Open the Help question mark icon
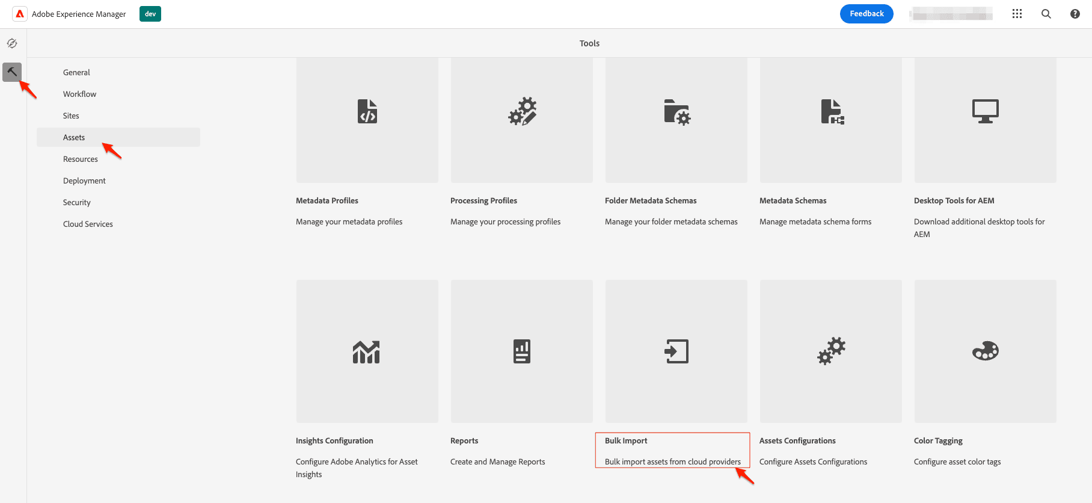The width and height of the screenshot is (1092, 503). tap(1075, 14)
